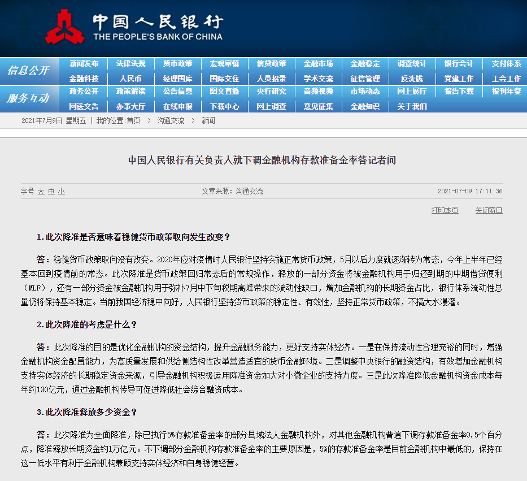Click the 网上调查 navigation link
Image resolution: width=527 pixels, height=481 pixels.
tap(272, 106)
